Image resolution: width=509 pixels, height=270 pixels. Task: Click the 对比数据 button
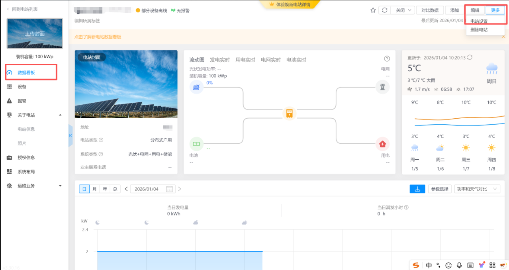coord(430,10)
